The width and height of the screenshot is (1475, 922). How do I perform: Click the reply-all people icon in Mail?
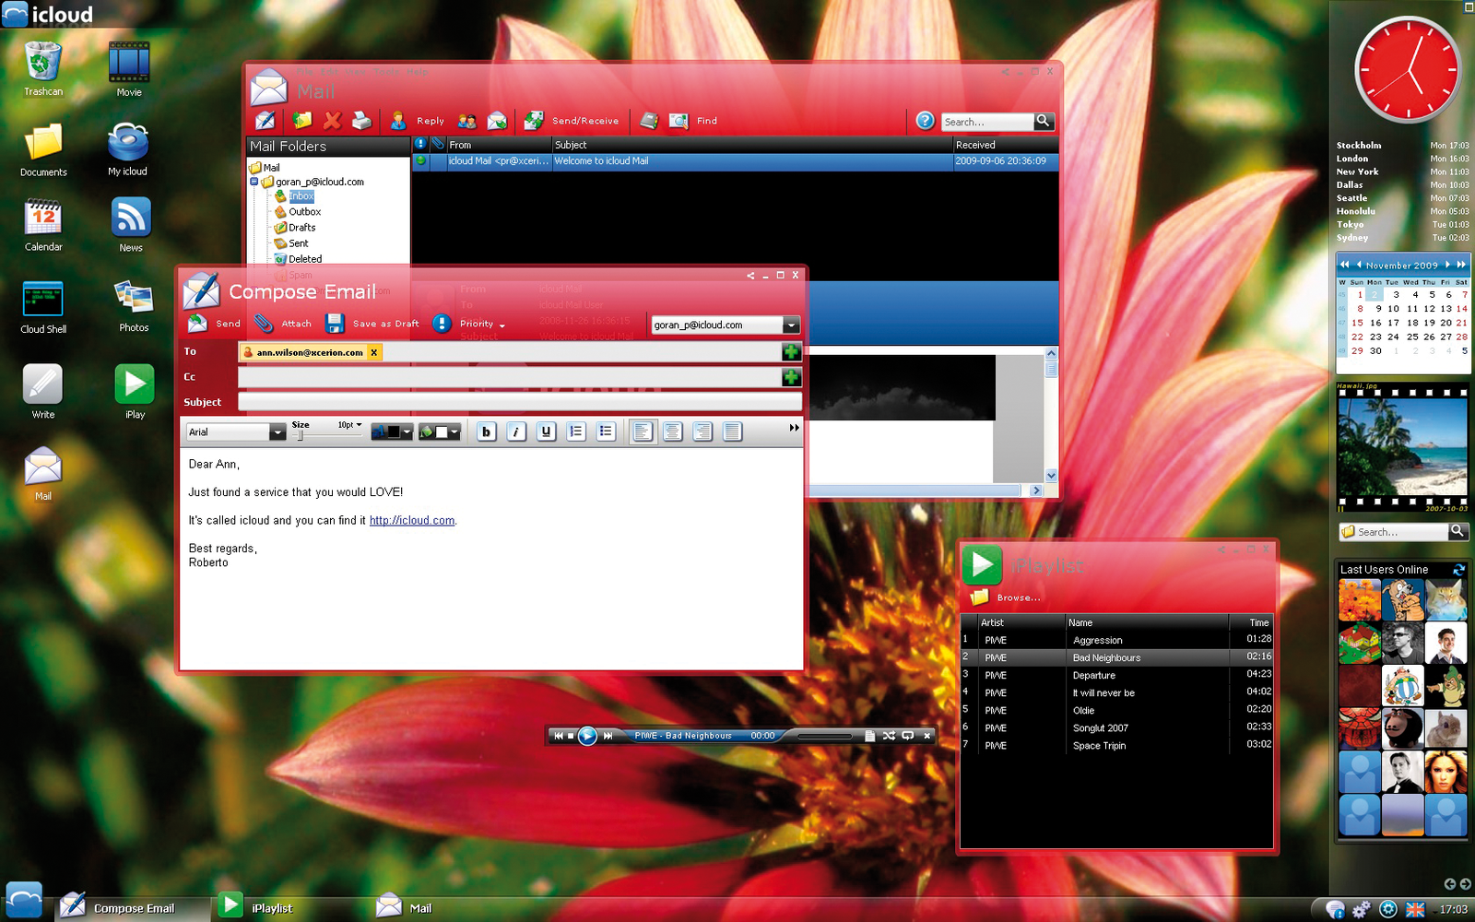tap(467, 121)
